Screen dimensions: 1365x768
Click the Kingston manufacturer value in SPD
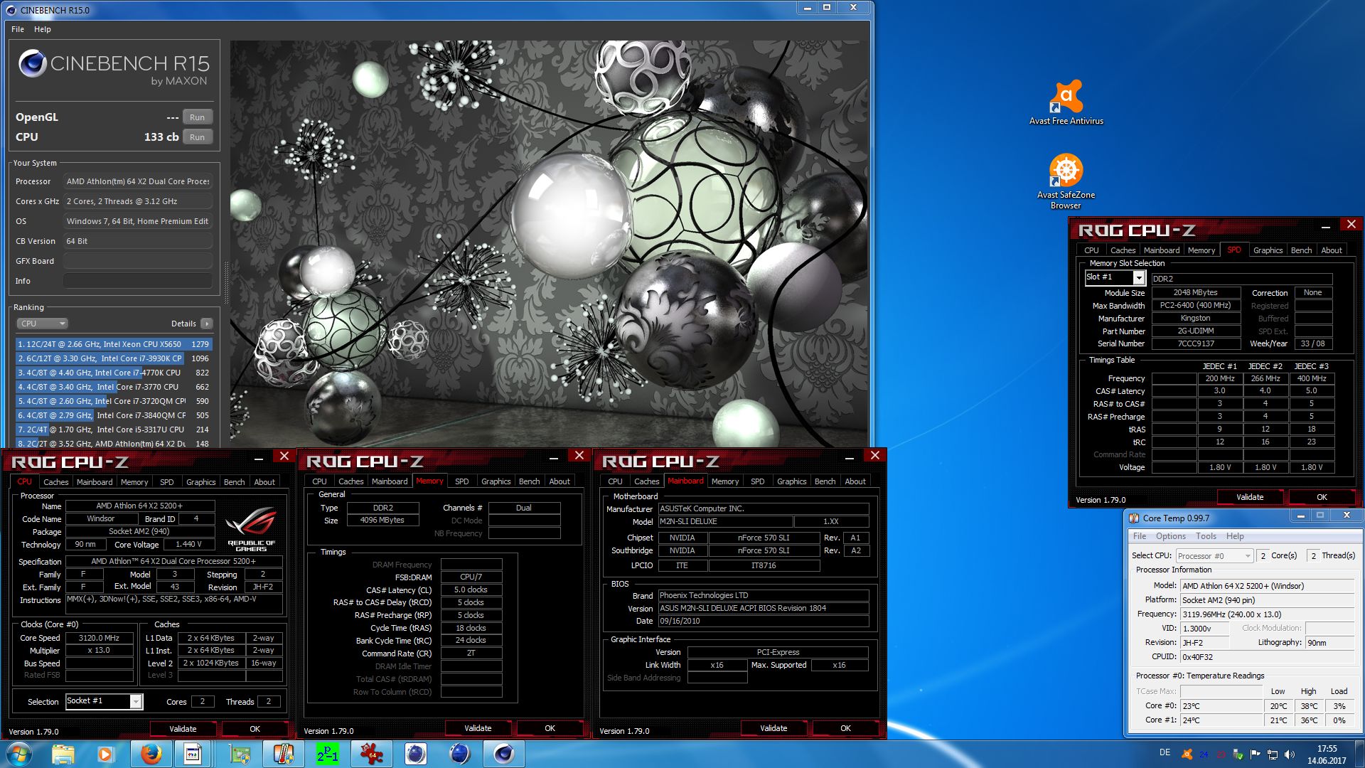click(1195, 318)
